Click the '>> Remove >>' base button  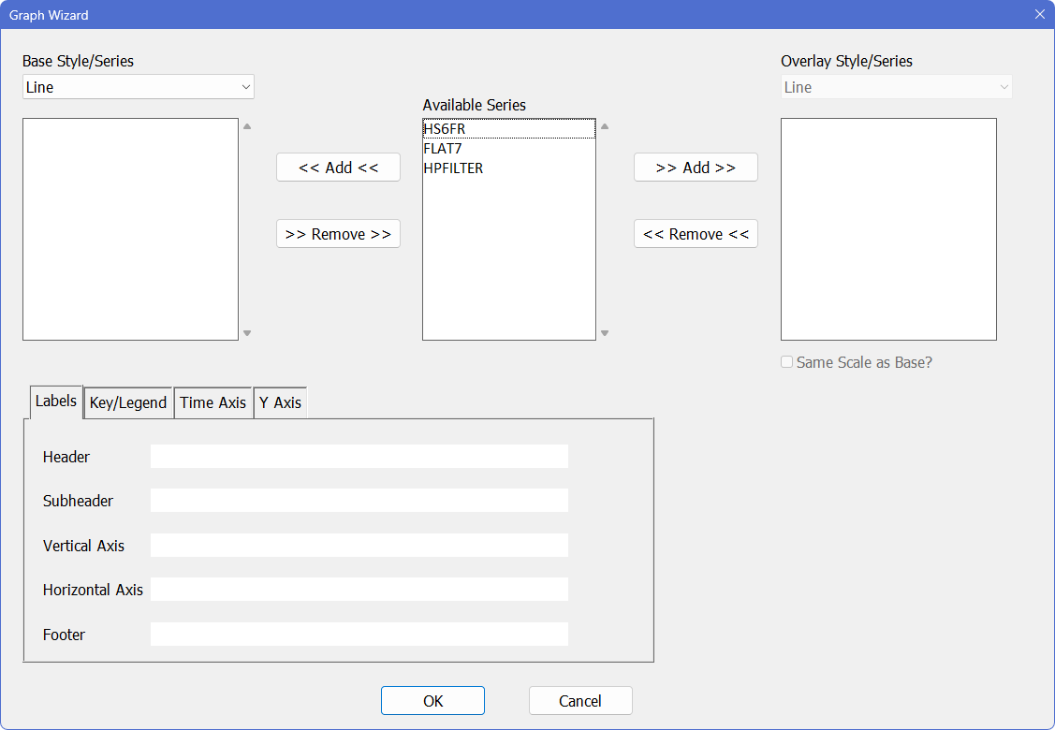pos(338,234)
